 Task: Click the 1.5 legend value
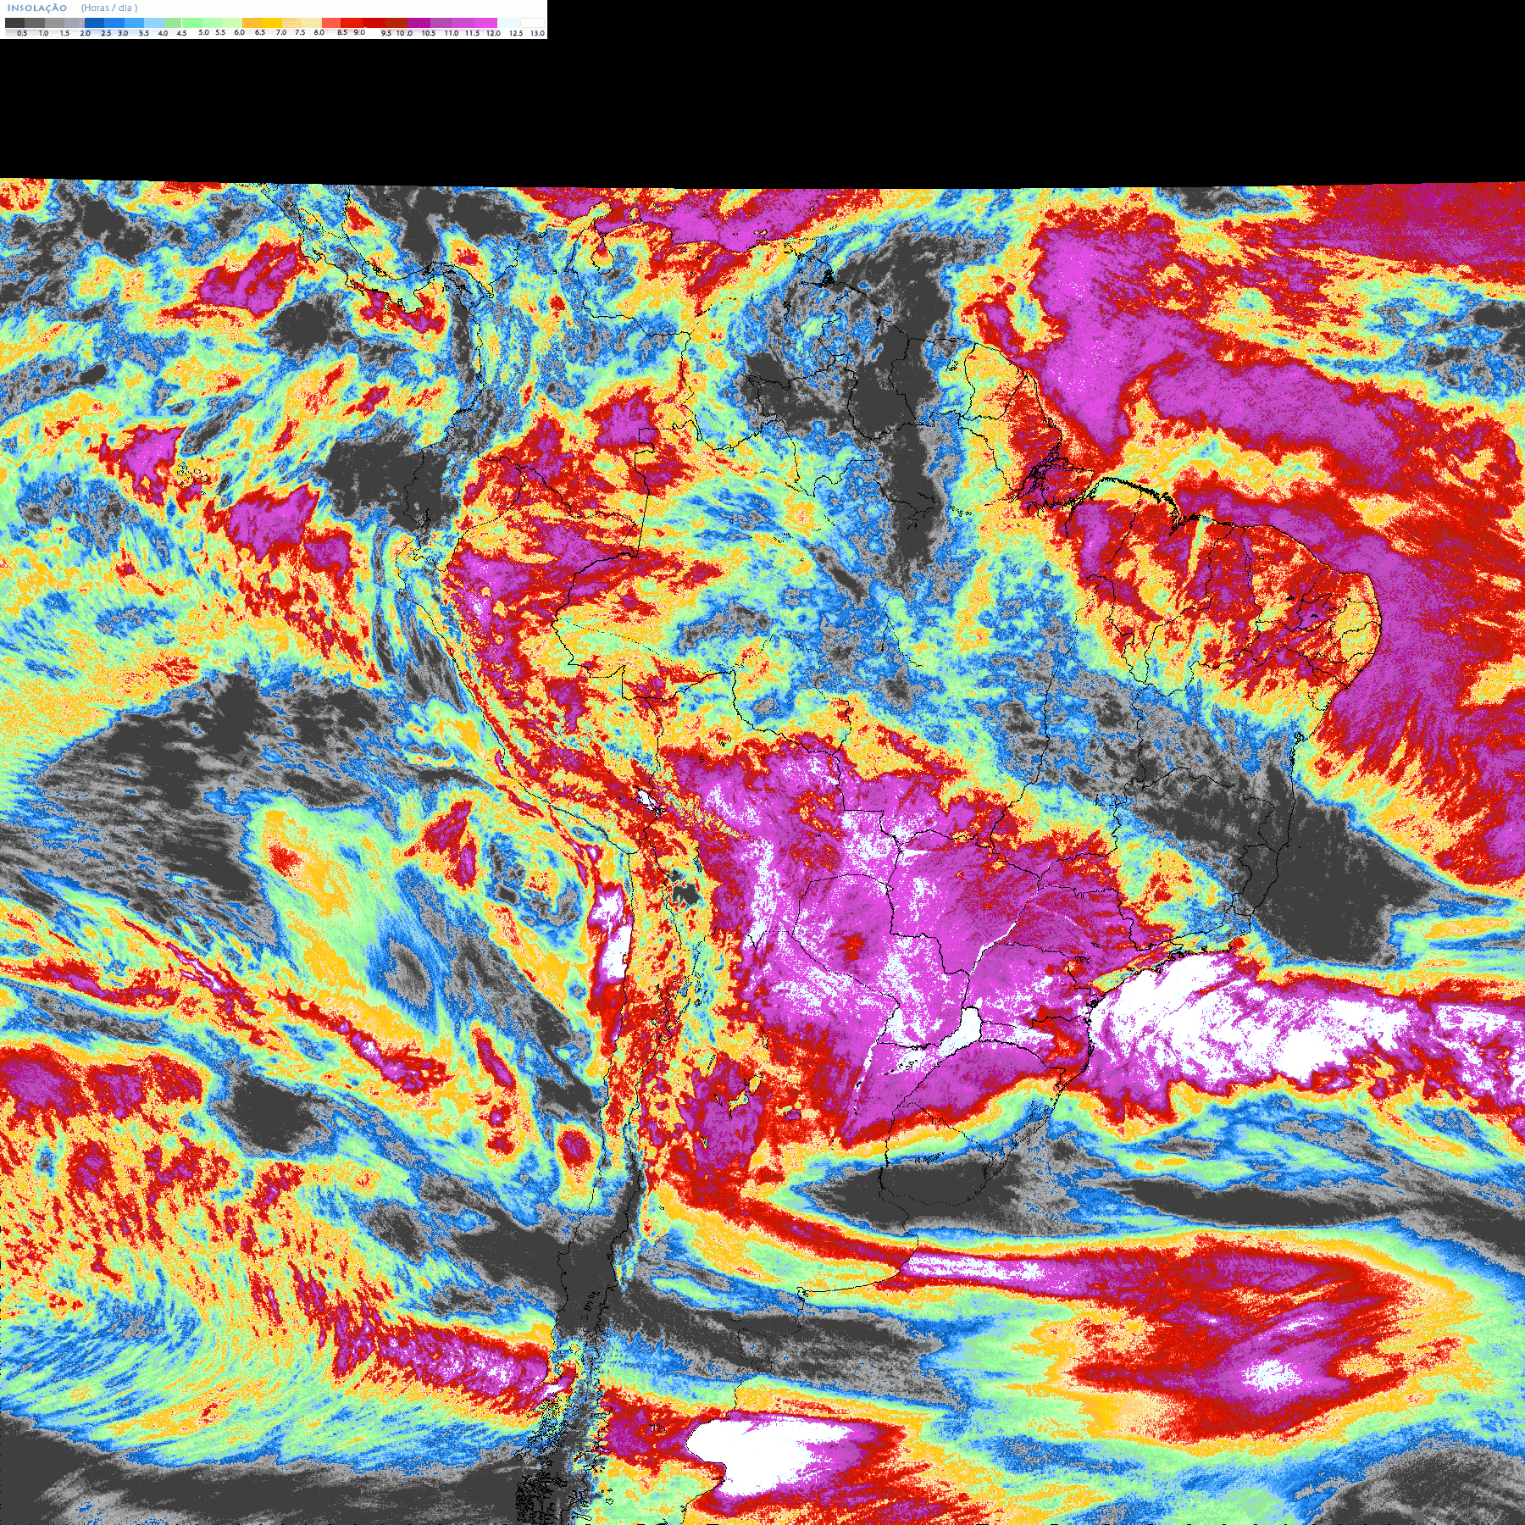[x=64, y=33]
